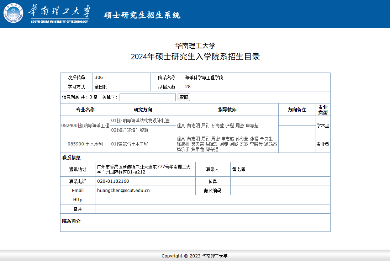Click the SCUT university round logo emblem
Screen dimensions: 390x261
(x=13, y=13)
